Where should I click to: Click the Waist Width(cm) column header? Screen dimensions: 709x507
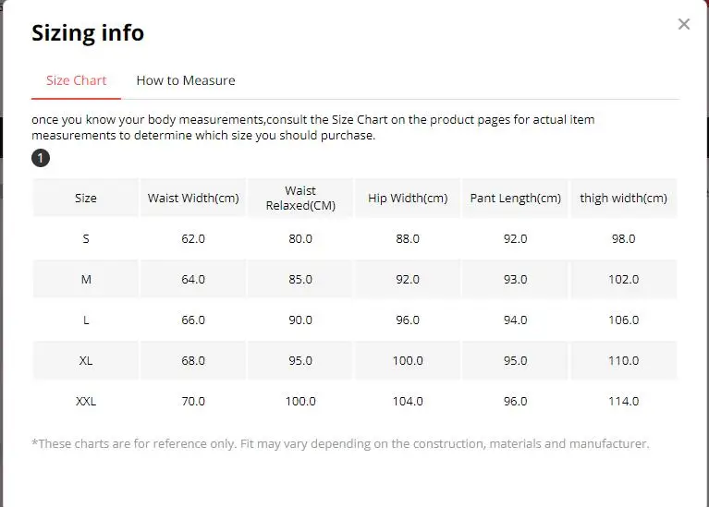tap(193, 198)
